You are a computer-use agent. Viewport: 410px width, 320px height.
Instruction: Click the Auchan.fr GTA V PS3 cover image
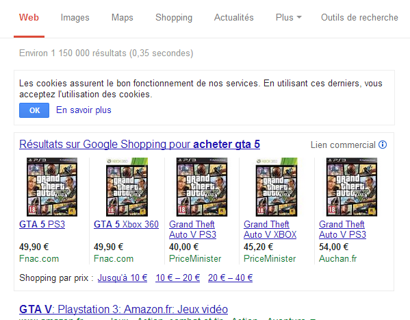352,187
